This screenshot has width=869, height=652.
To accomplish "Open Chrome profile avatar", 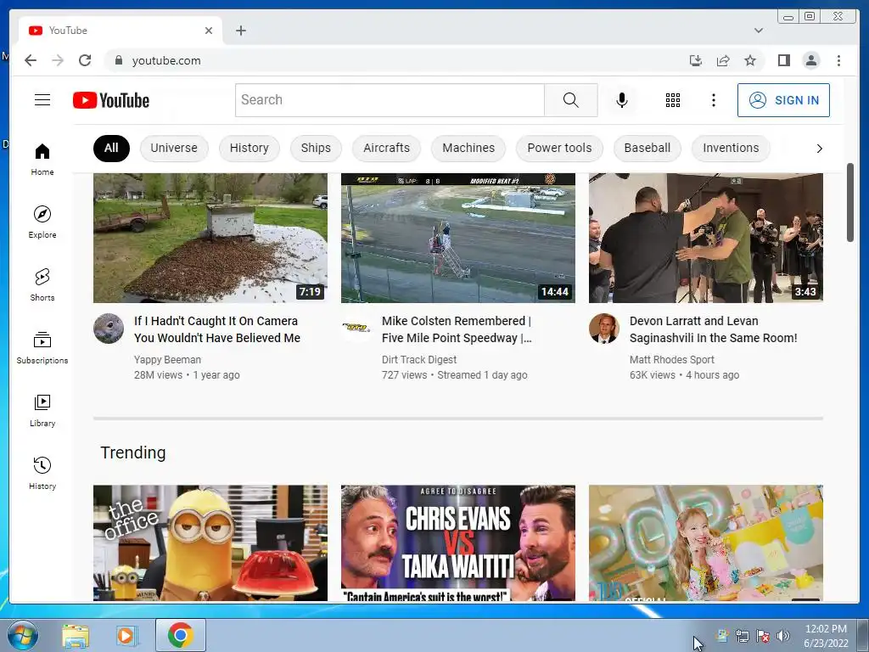I will (810, 60).
